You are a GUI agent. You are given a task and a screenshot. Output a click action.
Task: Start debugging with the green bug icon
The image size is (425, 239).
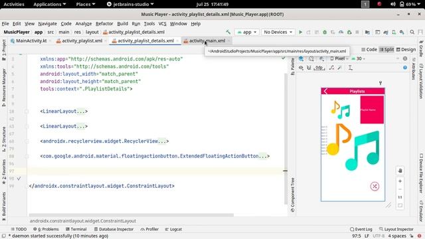click(x=325, y=32)
